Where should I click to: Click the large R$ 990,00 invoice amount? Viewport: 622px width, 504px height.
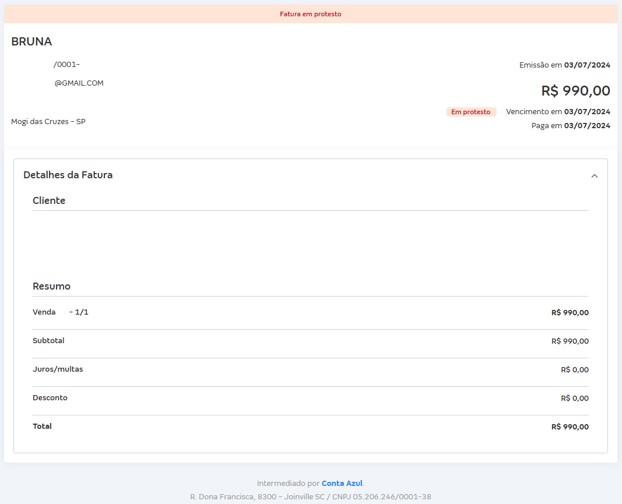(x=575, y=91)
